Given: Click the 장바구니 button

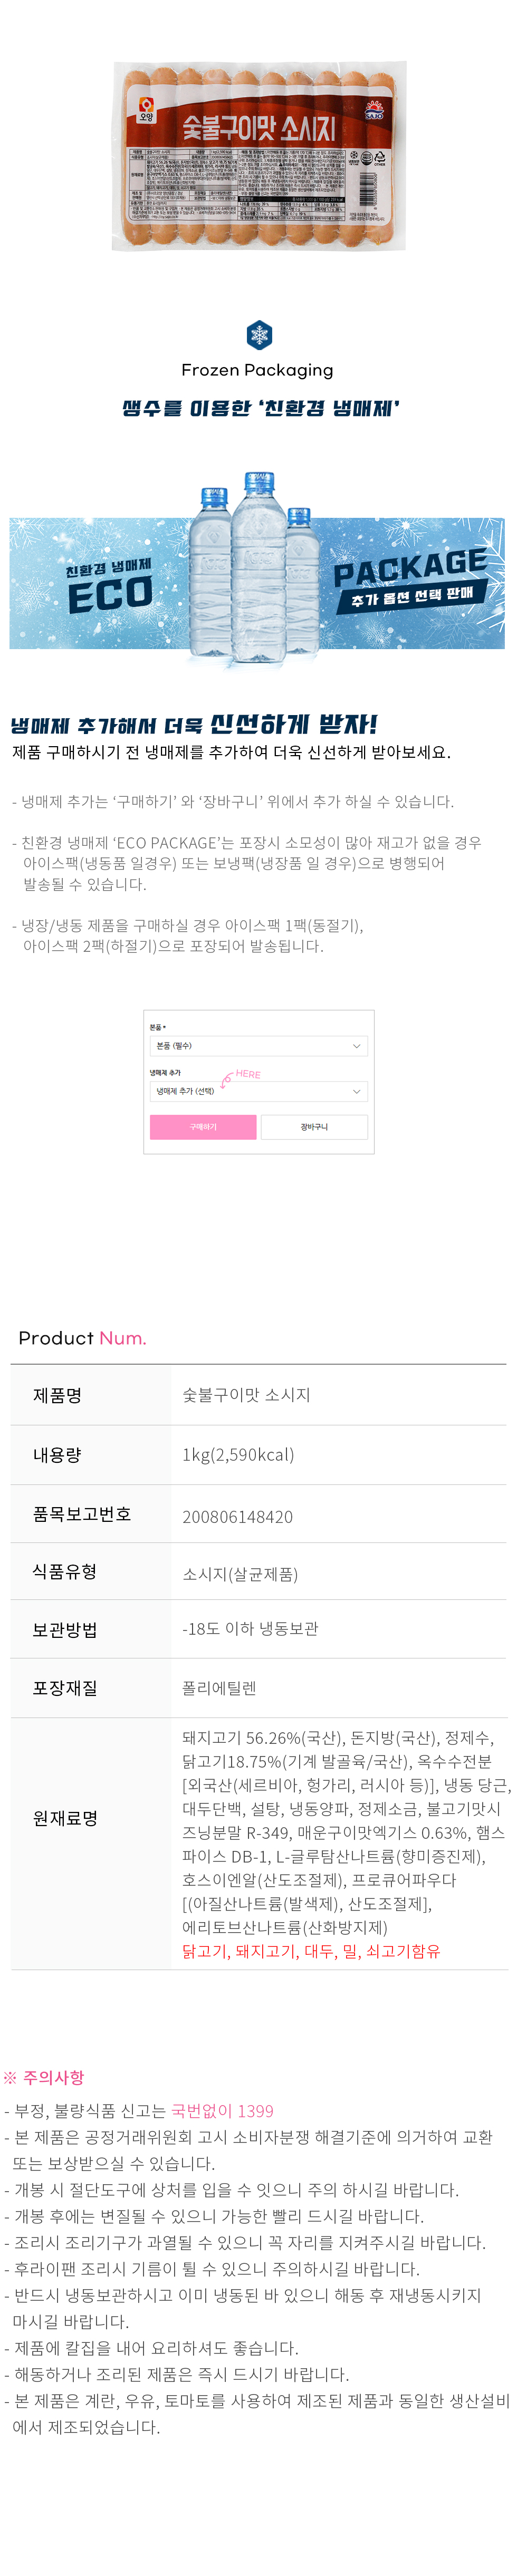Looking at the screenshot, I should (x=314, y=1127).
